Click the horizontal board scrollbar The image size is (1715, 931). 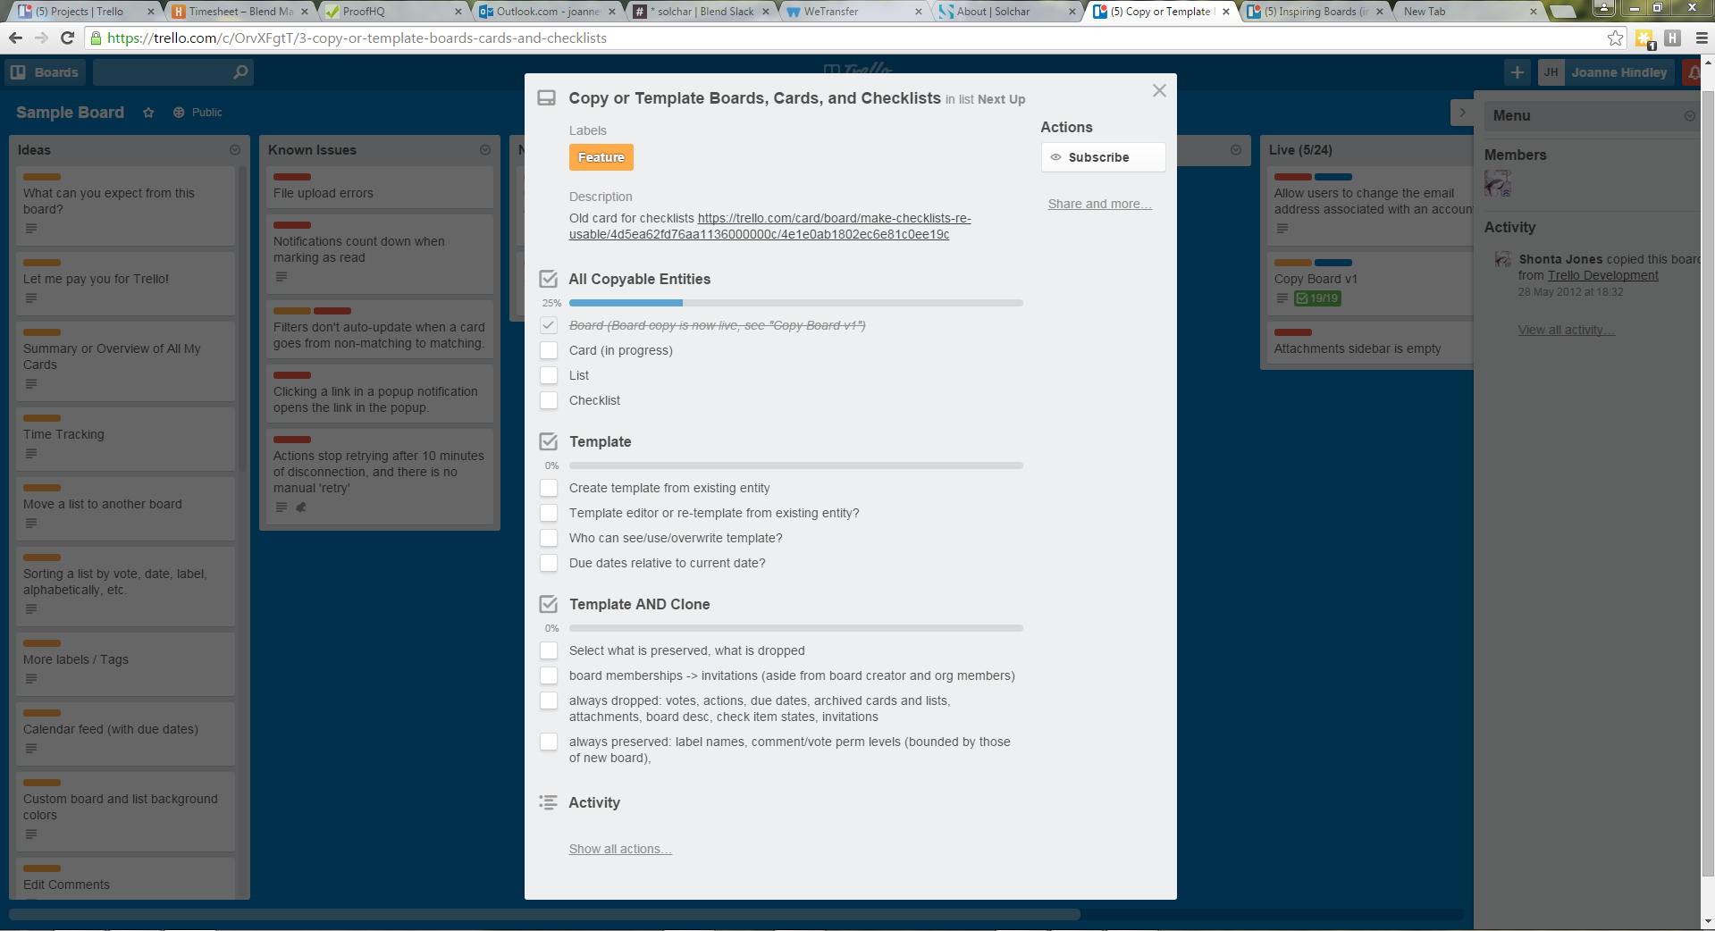click(544, 914)
